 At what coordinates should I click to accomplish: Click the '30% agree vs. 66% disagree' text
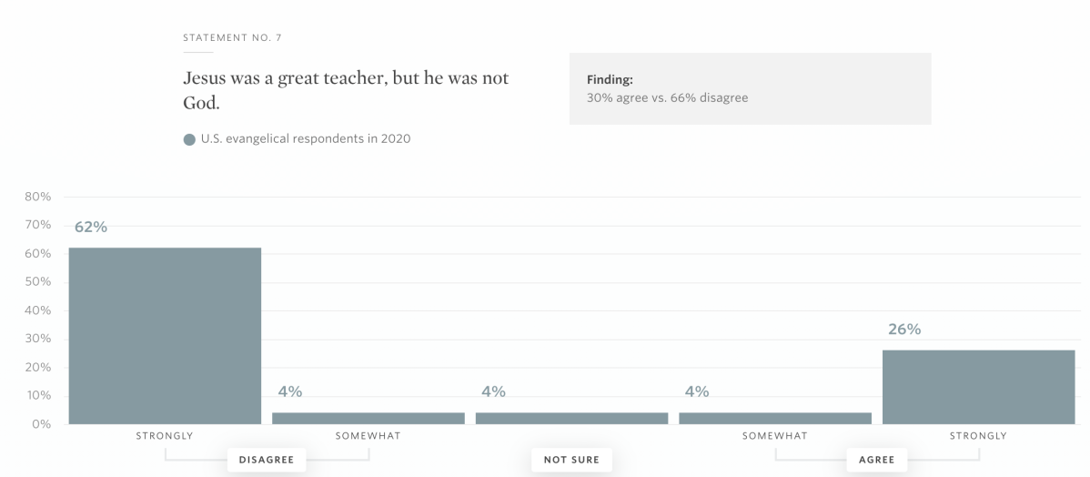point(667,98)
